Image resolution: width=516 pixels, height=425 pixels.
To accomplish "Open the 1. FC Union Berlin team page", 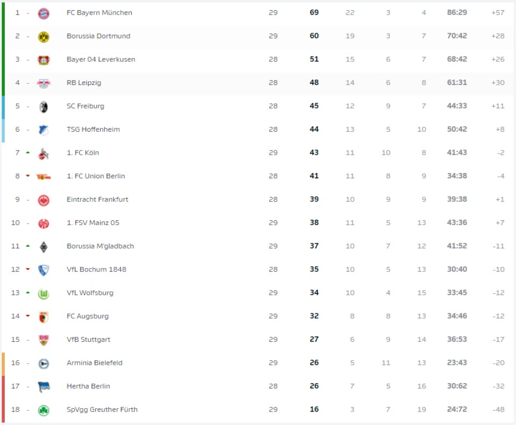I will (x=96, y=176).
